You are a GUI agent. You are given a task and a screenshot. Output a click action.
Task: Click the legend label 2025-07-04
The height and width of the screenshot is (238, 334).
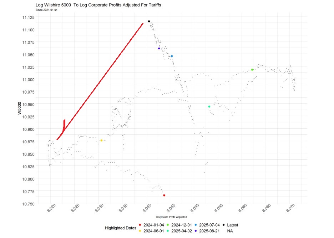tap(209, 225)
